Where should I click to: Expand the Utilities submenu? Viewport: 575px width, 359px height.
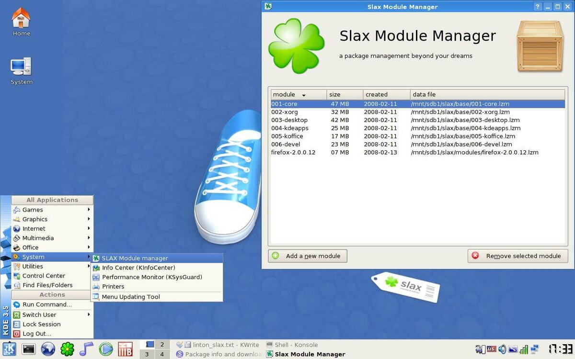(x=52, y=266)
